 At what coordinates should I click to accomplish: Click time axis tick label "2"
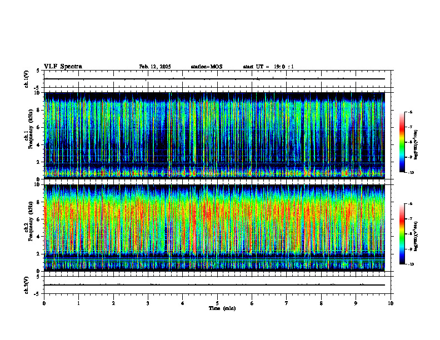[x=113, y=303]
